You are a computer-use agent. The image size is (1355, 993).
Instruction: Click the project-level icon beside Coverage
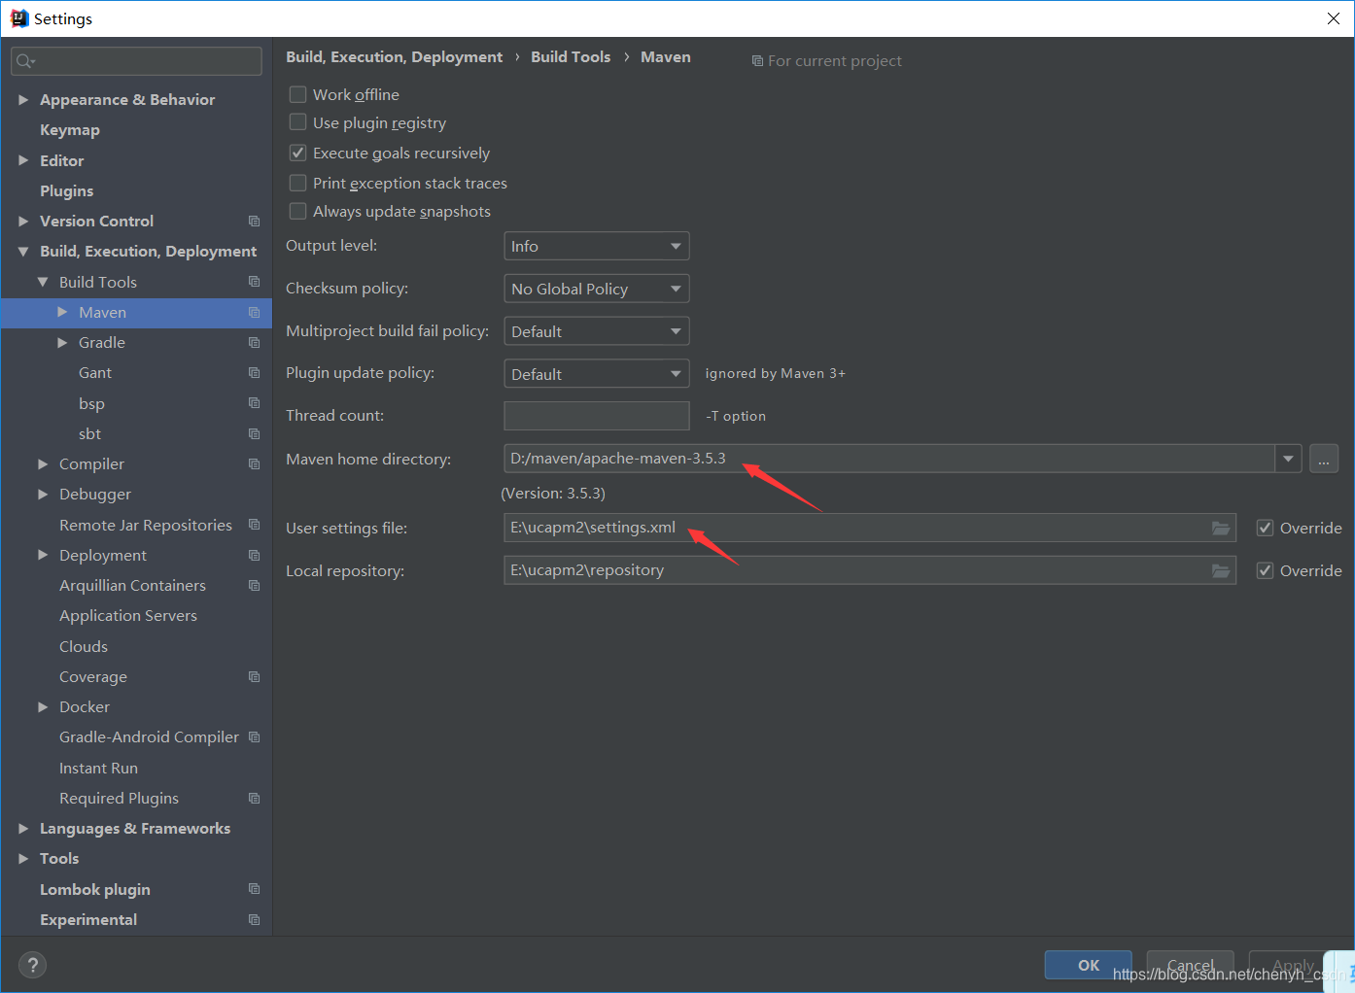[x=254, y=677]
